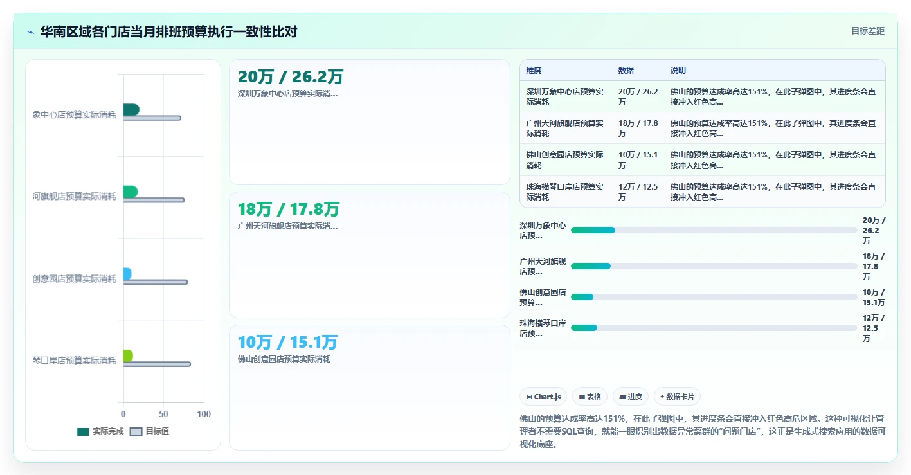Click the lime actual bar for 琴口岸店
The image size is (911, 475).
tap(128, 355)
